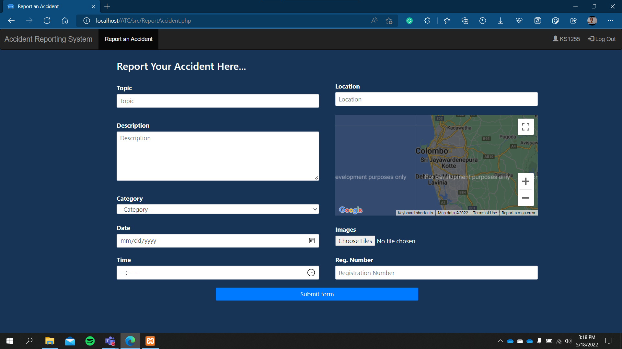Open the Grammarly extension icon
This screenshot has width=622, height=349.
[409, 20]
